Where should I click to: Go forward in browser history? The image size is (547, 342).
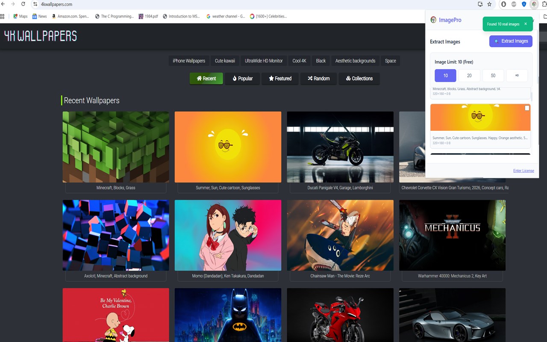[x=13, y=4]
